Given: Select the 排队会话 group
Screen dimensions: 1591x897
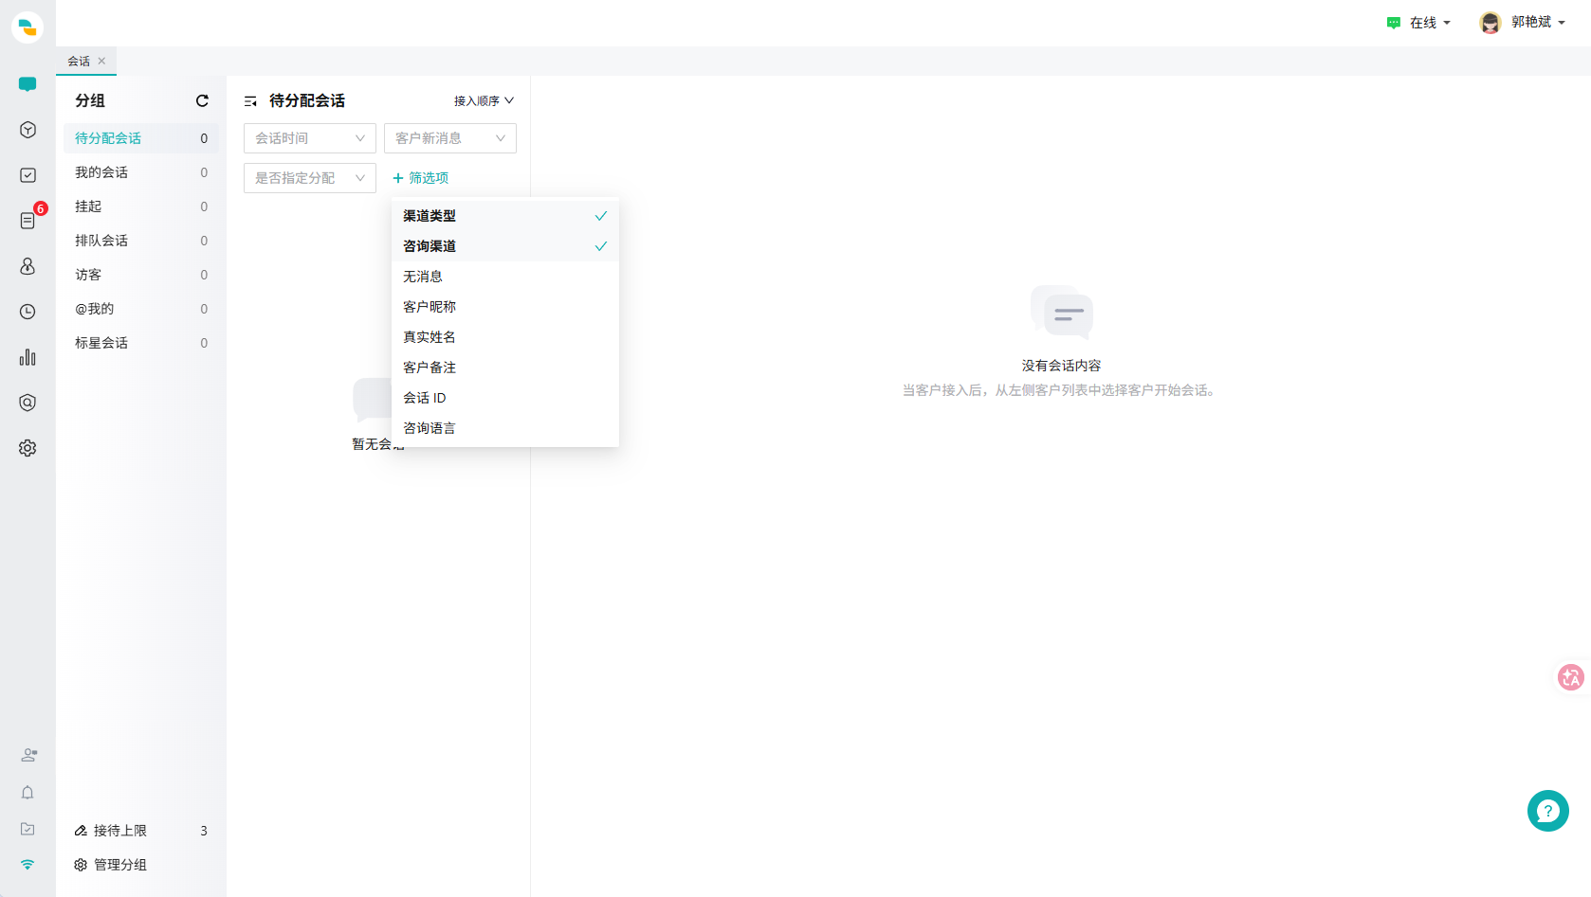Looking at the screenshot, I should [141, 241].
